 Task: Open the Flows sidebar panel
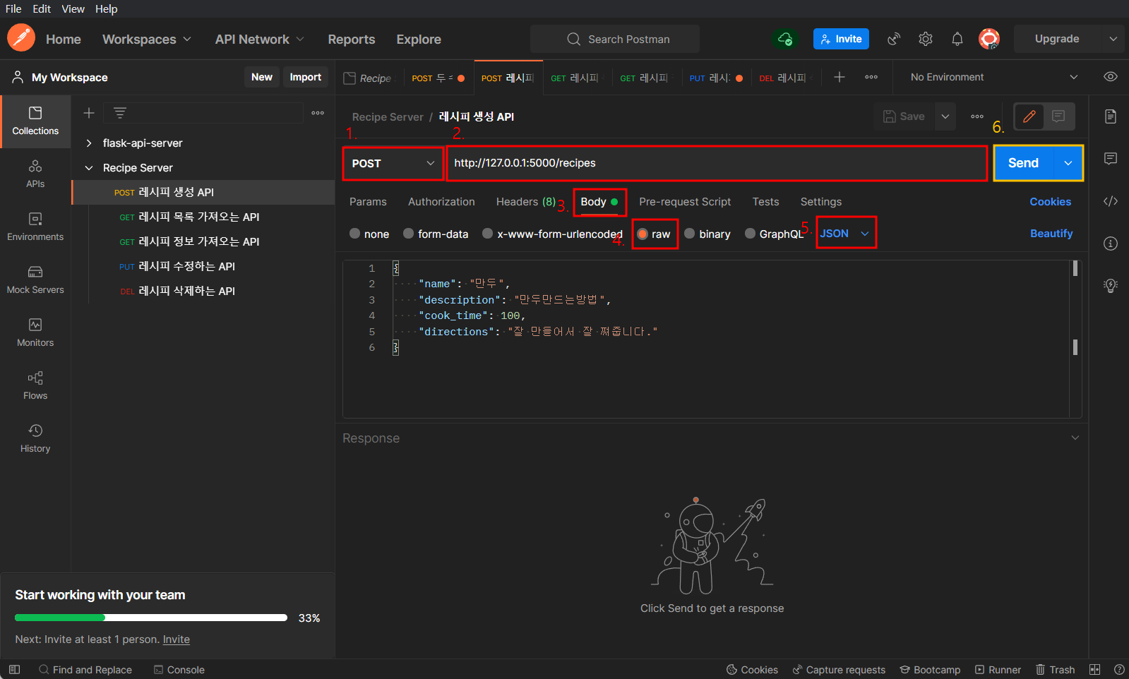pos(35,386)
